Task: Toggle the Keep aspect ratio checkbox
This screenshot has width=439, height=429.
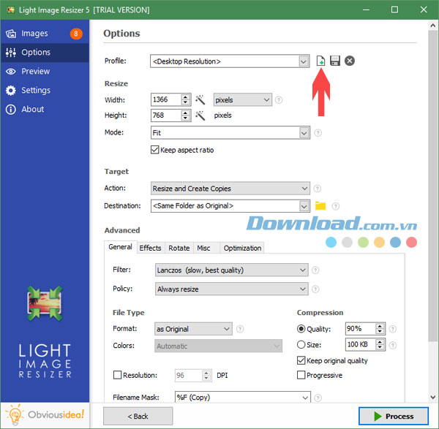Action: tap(155, 150)
